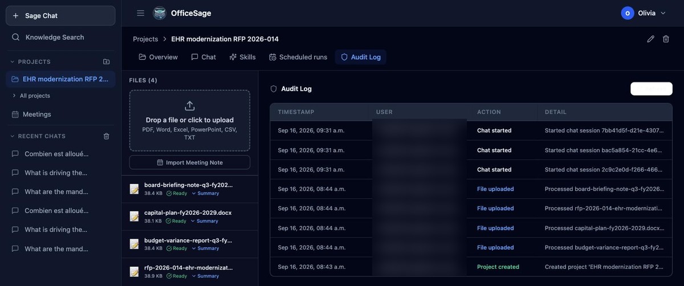Click the FILES (4) heading
The height and width of the screenshot is (286, 684).
tap(143, 80)
